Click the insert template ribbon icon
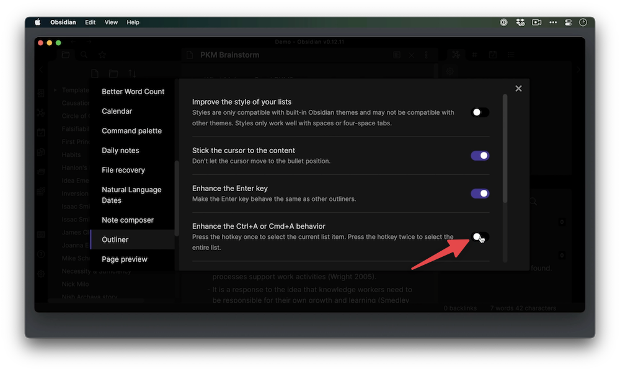Image resolution: width=620 pixels, height=371 pixels. point(41,152)
